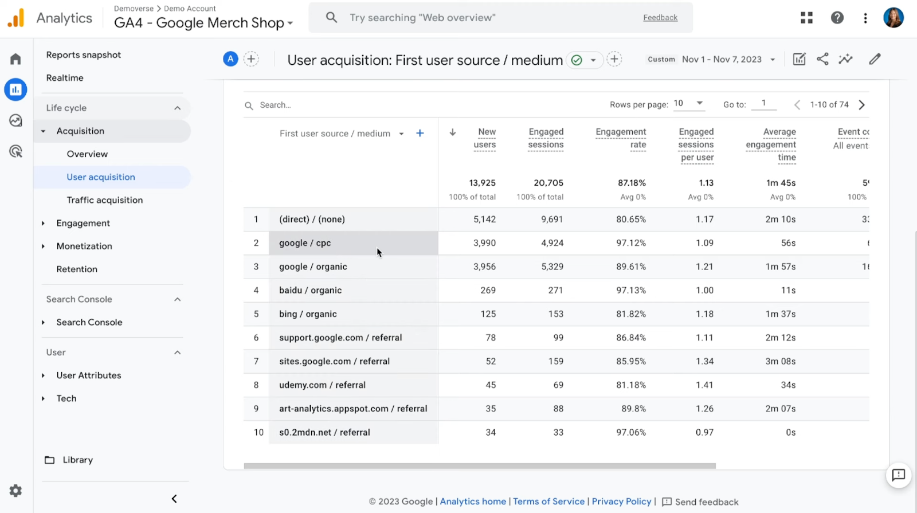Go to next page of table rows

[x=861, y=105]
